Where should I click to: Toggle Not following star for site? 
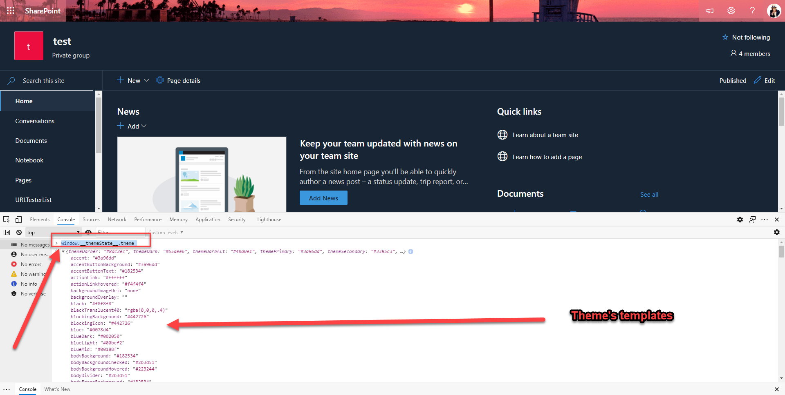coord(725,37)
